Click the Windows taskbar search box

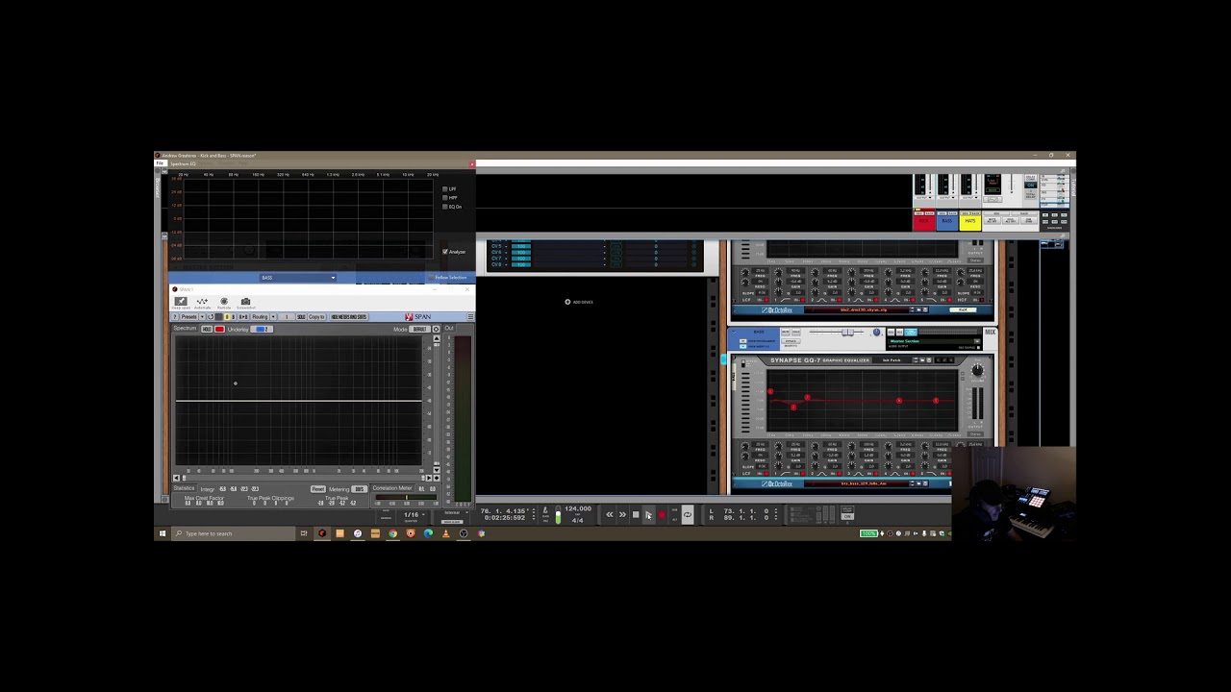pos(234,533)
